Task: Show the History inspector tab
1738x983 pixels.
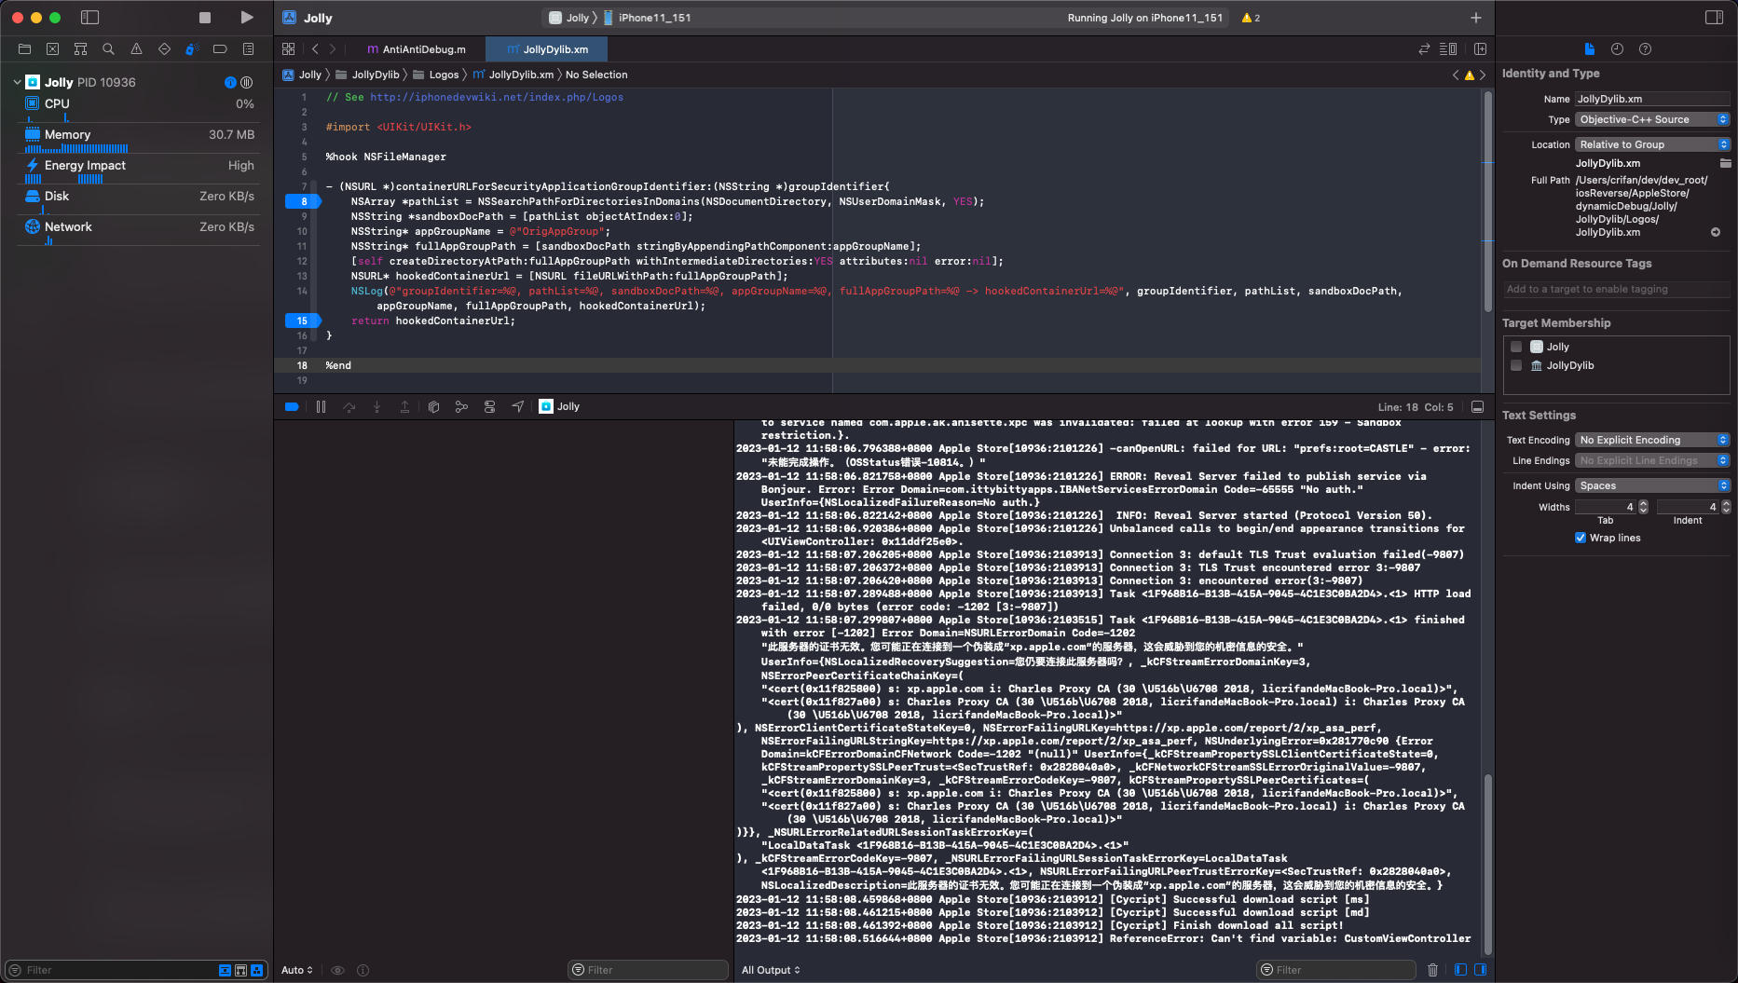Action: pos(1617,49)
